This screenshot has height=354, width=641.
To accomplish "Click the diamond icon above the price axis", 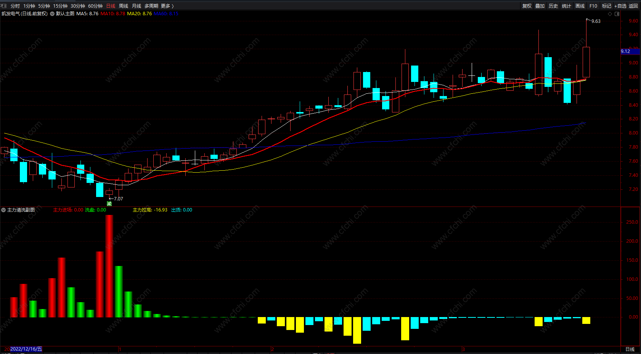I will (x=610, y=14).
